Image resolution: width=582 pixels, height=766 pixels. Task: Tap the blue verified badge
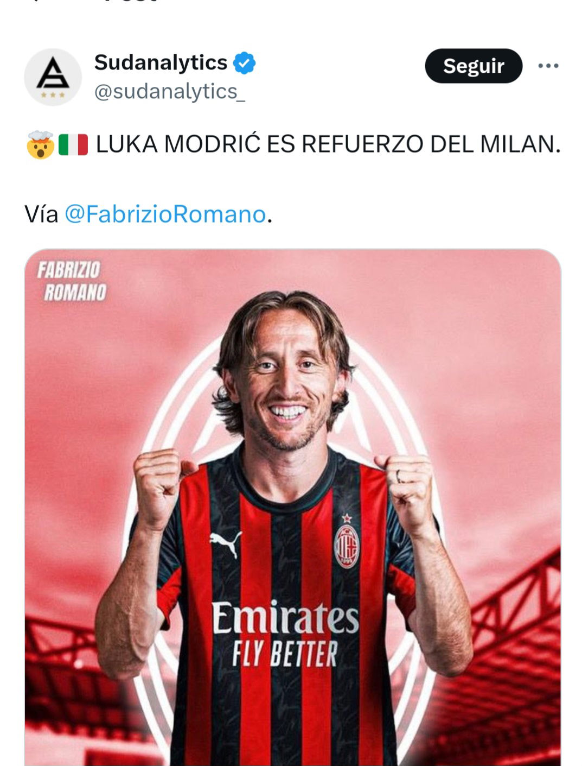pos(244,64)
